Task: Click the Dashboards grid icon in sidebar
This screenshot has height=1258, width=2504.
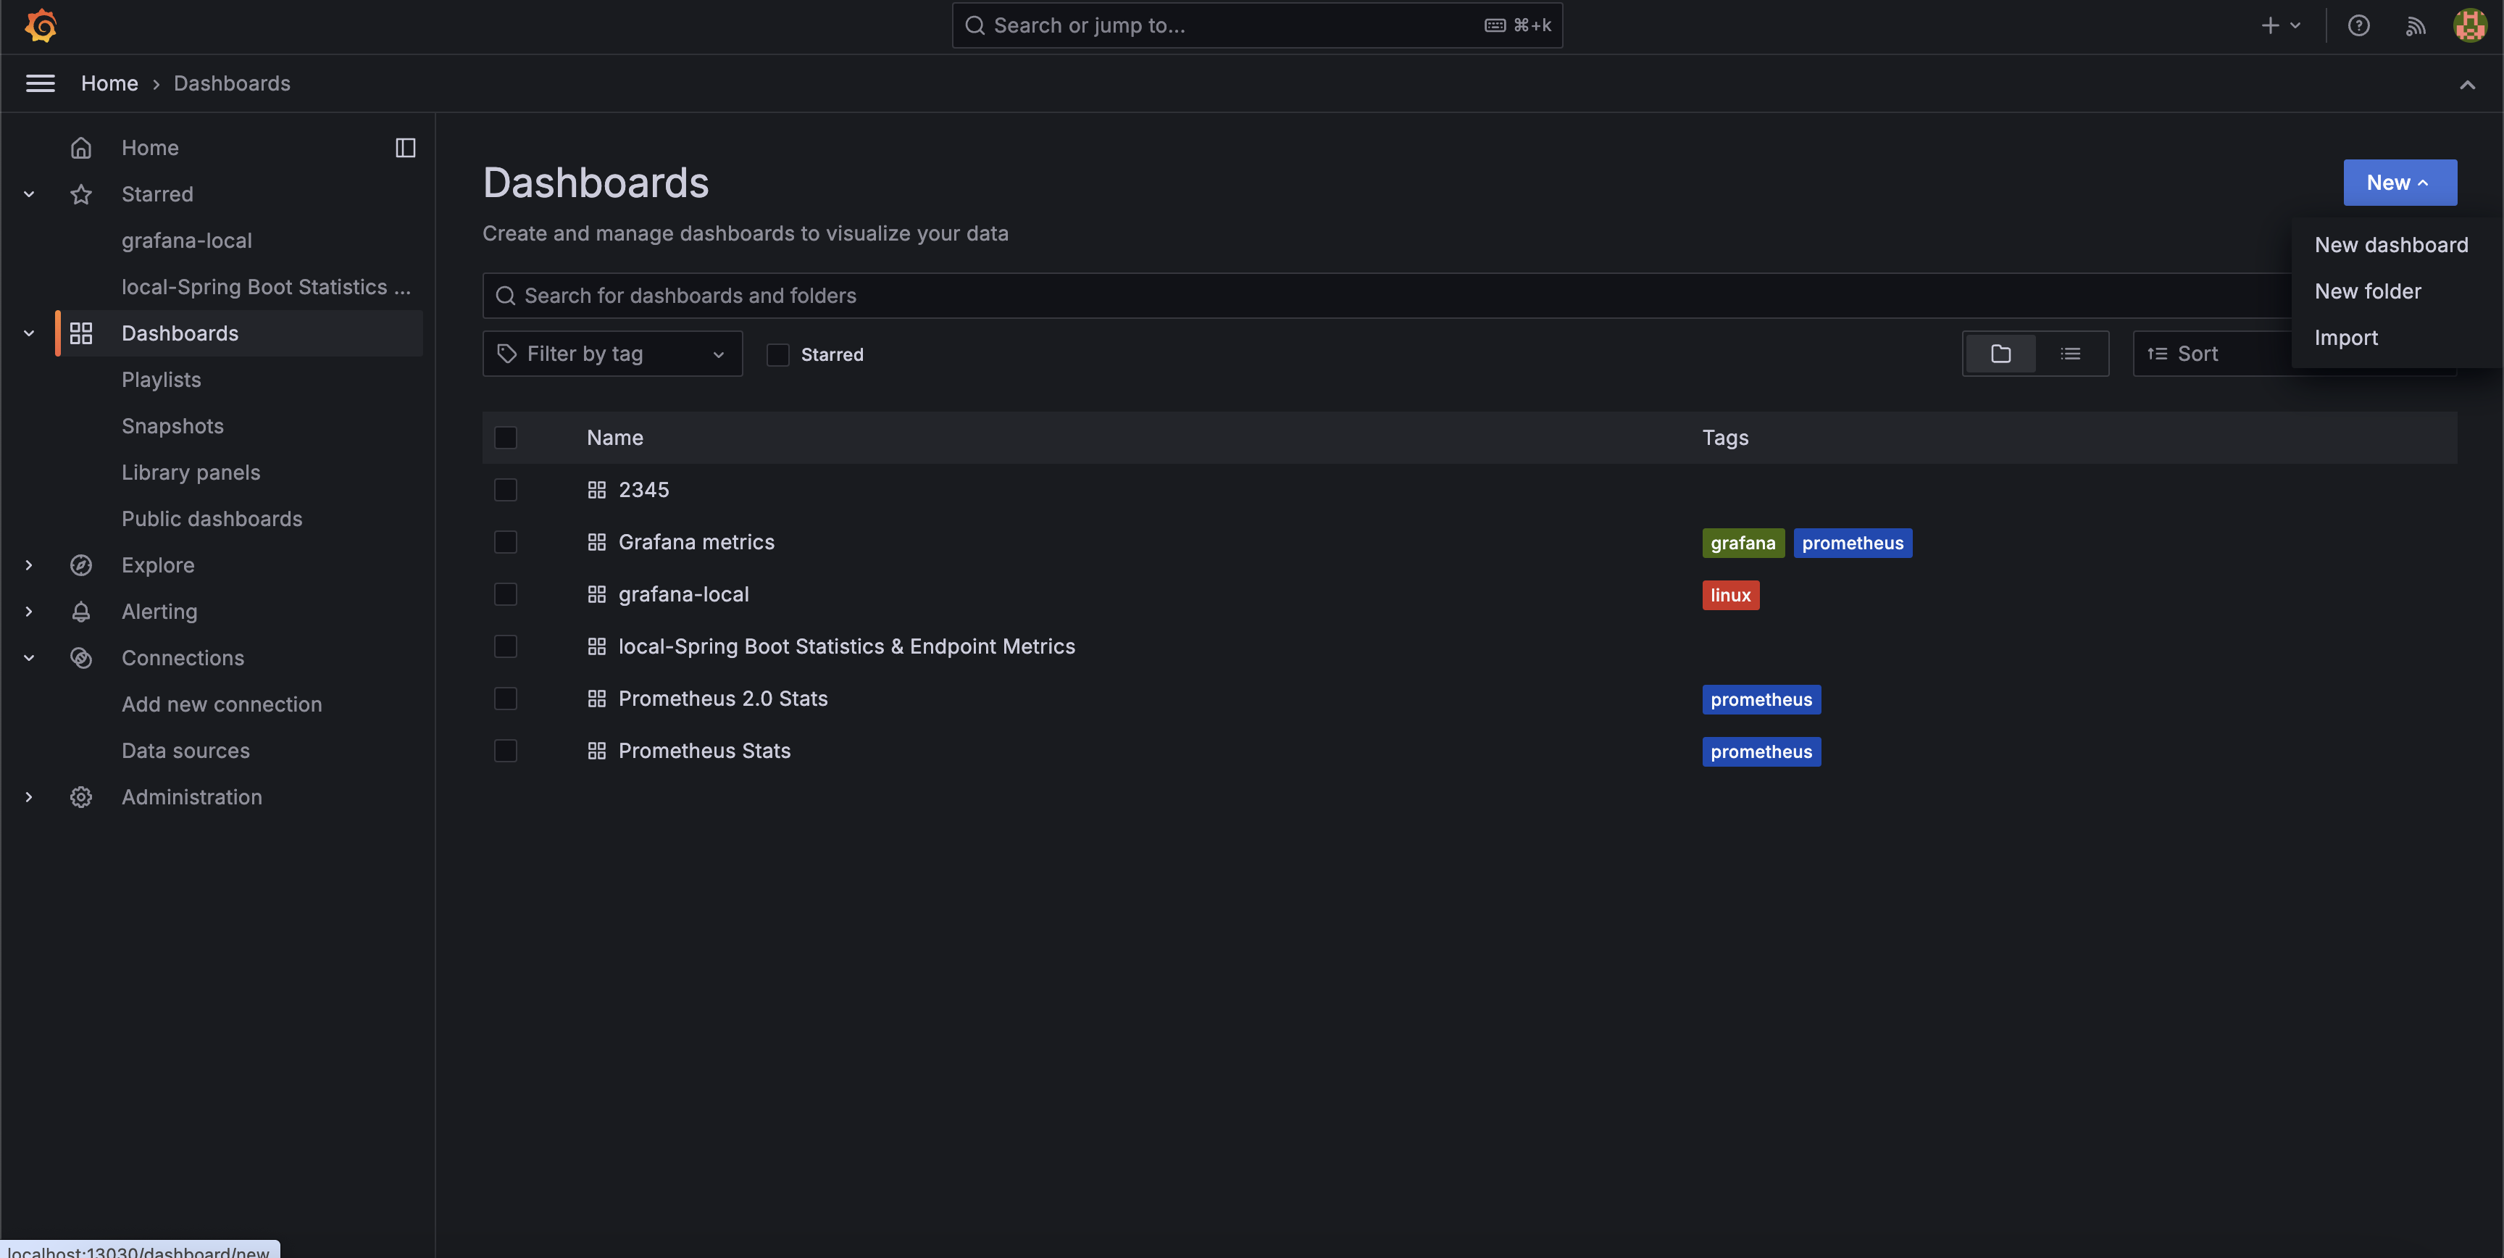Action: (x=80, y=333)
